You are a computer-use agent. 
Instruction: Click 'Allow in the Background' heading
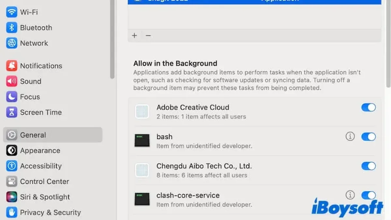(x=175, y=63)
